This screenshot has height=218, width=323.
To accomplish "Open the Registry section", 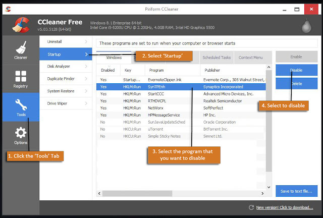I will (x=21, y=79).
